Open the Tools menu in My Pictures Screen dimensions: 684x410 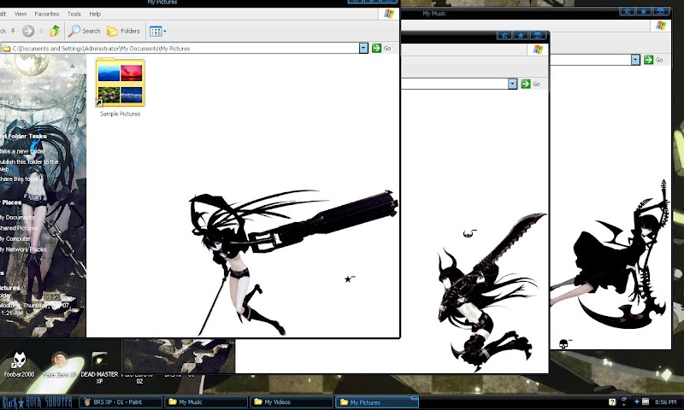point(74,14)
